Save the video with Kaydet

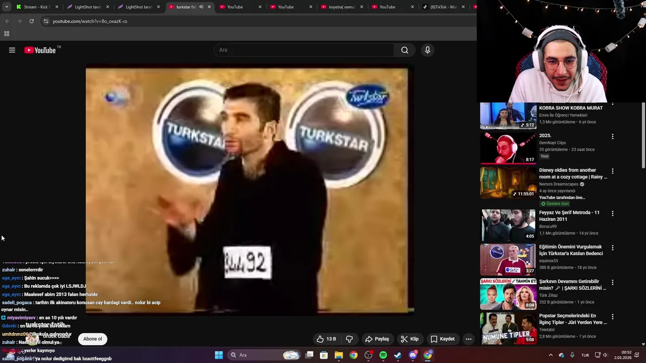tap(442, 339)
